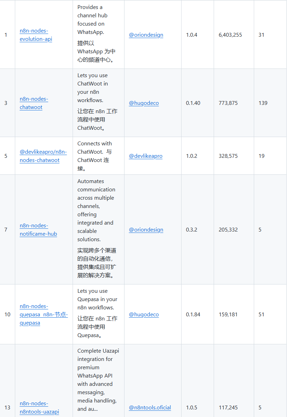Open the n8n-nodes-chatwoot link by hugodeco
The width and height of the screenshot is (287, 417).
click(34, 103)
